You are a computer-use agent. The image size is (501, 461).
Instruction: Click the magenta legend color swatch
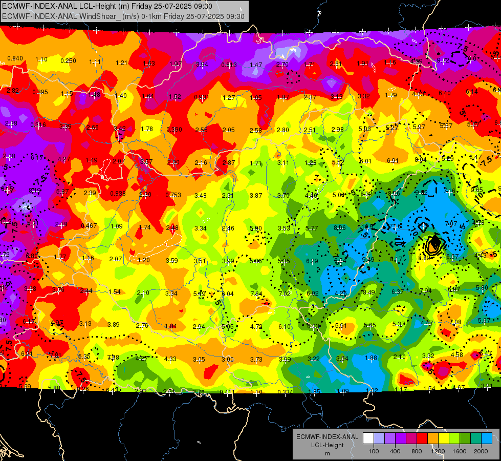tap(411, 438)
